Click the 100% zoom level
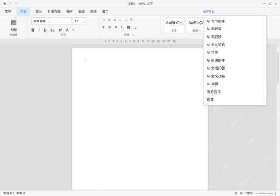 point(249,193)
